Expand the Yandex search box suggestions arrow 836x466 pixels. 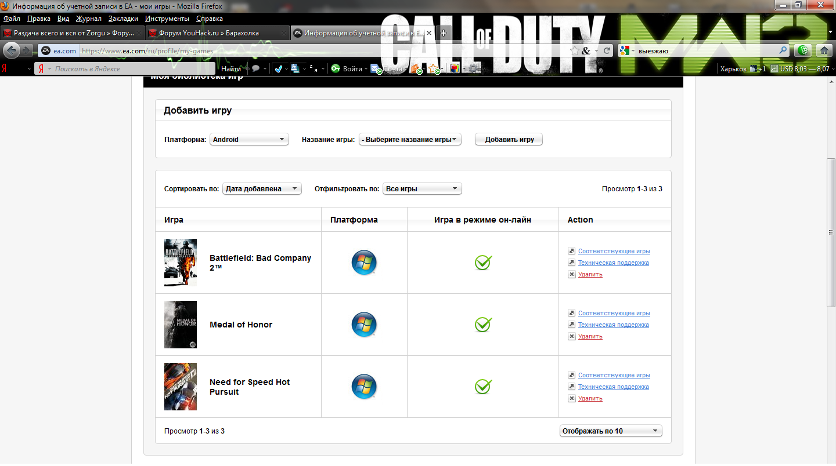tap(50, 69)
